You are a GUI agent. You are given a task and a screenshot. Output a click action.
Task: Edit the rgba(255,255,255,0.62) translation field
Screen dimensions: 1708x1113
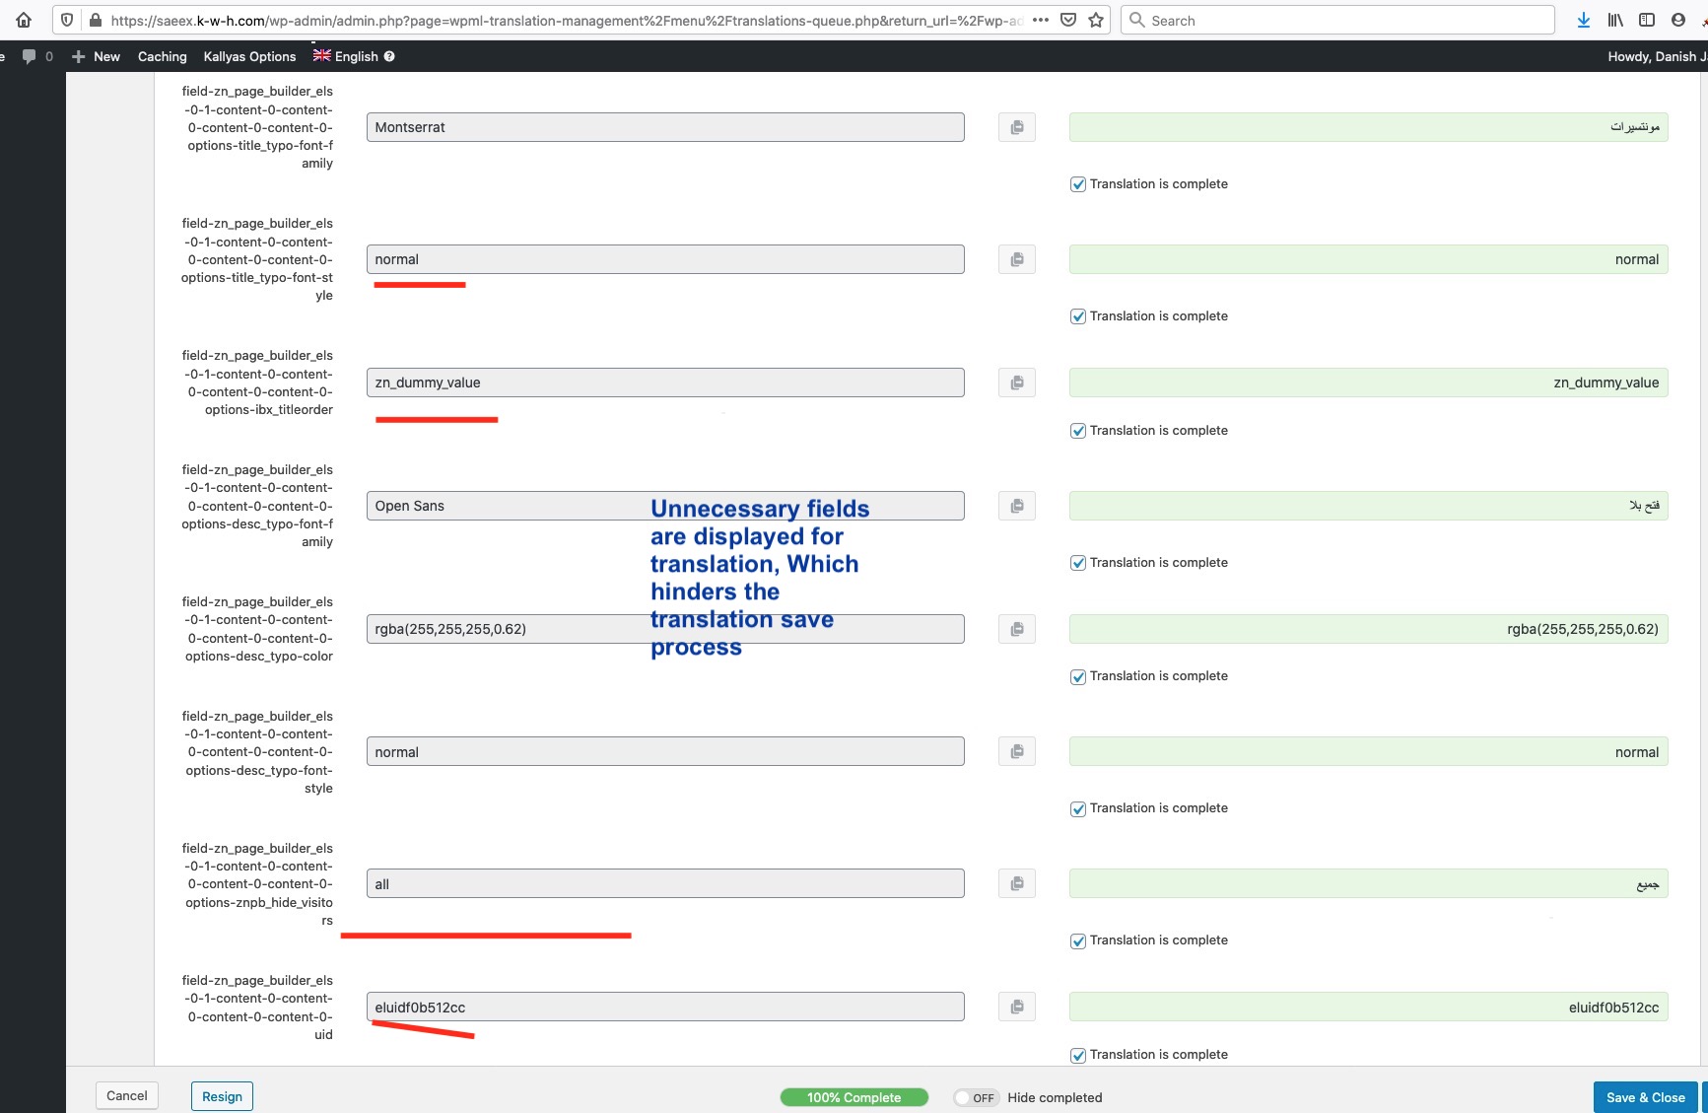pyautogui.click(x=1368, y=629)
